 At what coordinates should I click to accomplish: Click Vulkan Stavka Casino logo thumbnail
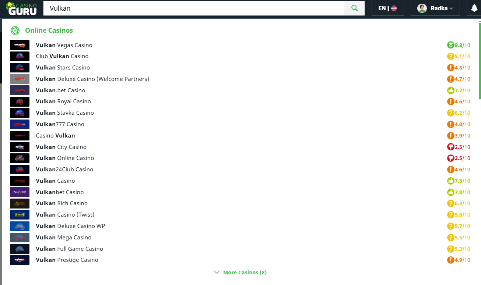[20, 113]
